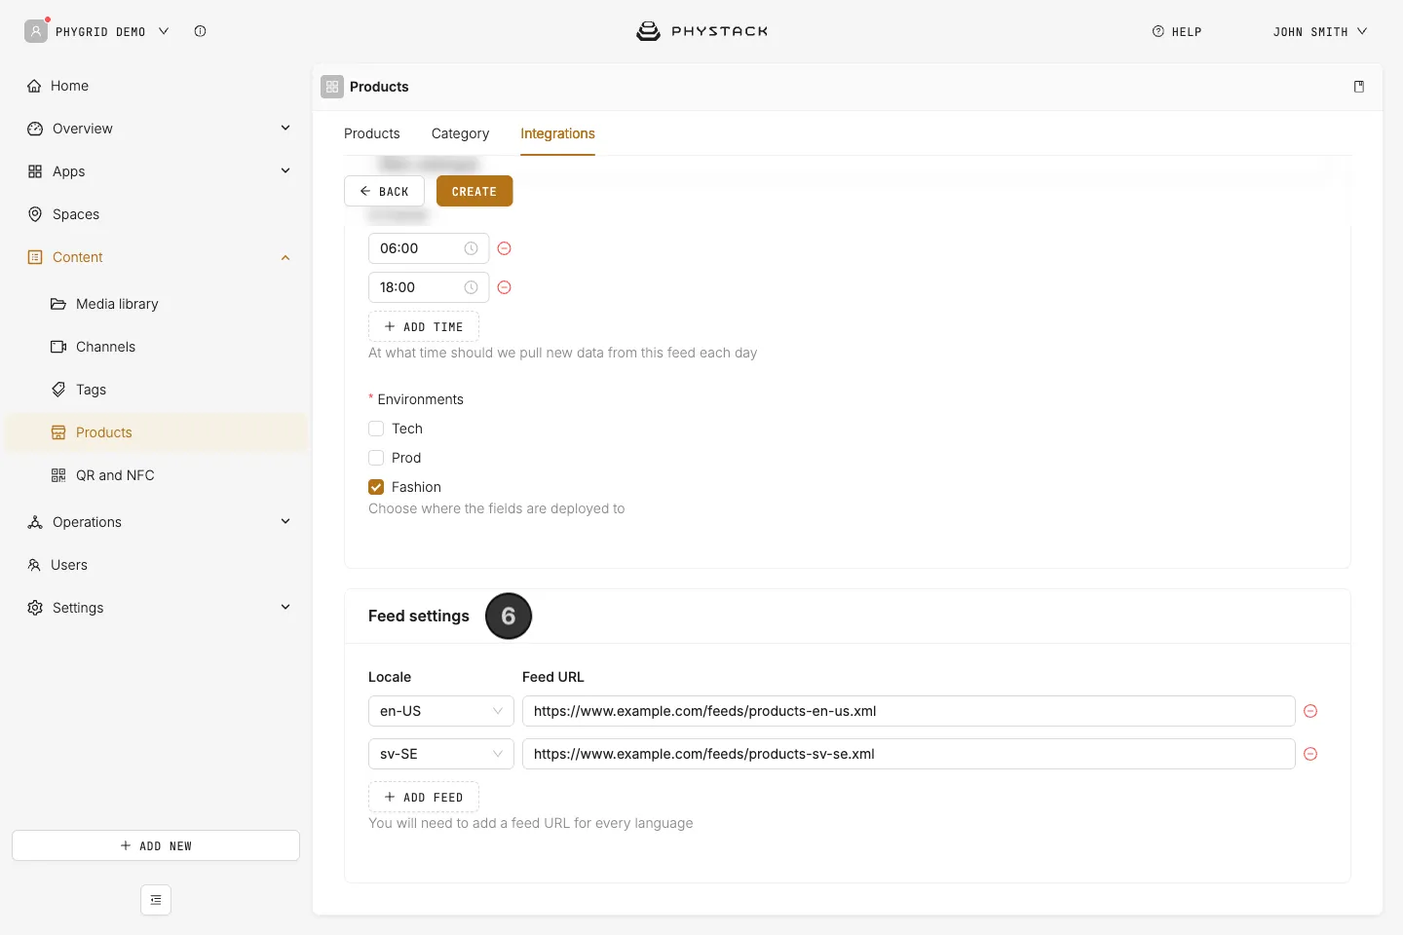
Task: Click Add Time button
Action: tap(424, 326)
